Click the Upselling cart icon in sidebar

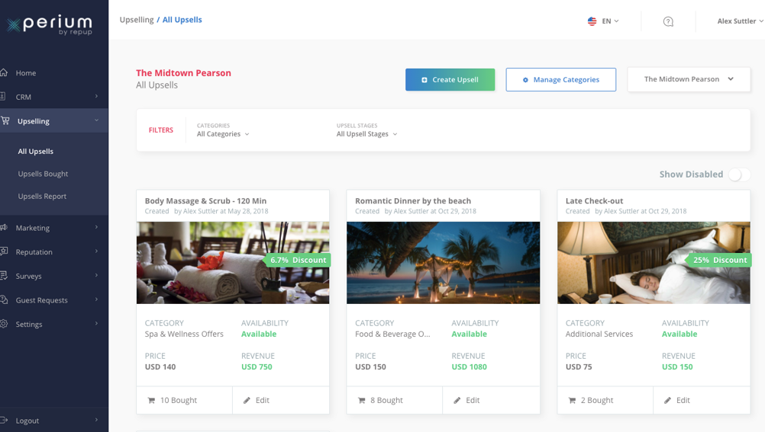tap(5, 121)
